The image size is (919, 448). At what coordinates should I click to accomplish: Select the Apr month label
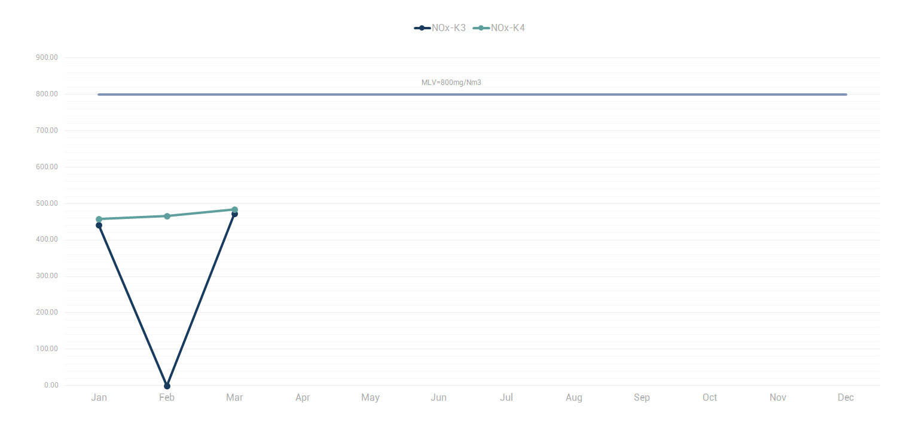click(303, 398)
